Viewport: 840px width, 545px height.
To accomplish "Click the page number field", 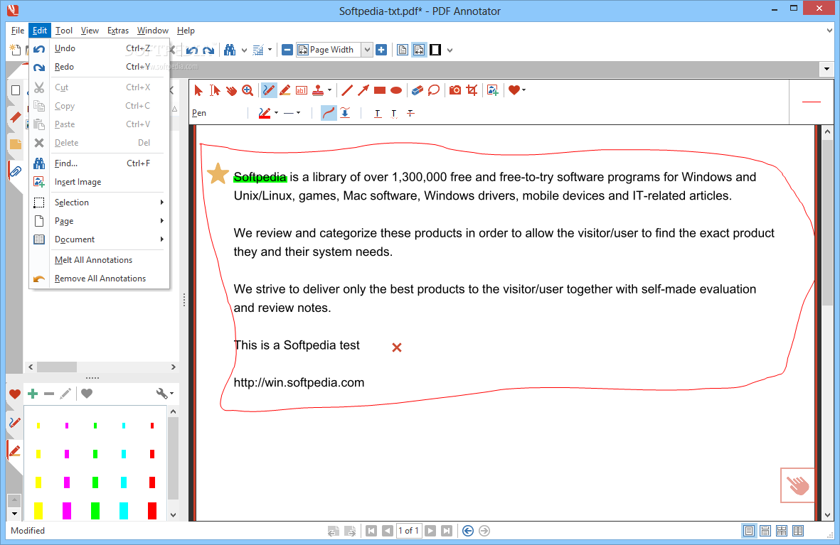I will point(409,531).
